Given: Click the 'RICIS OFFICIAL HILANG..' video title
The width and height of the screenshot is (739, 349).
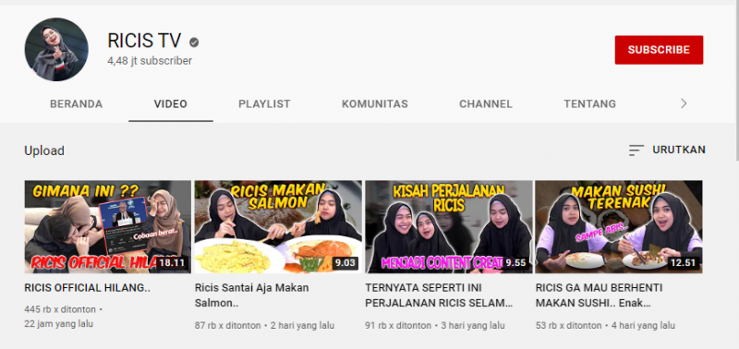Looking at the screenshot, I should coord(87,288).
